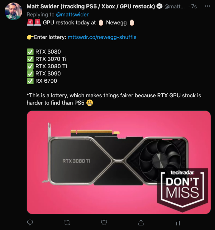Click the truncated @matt... handle

point(175,7)
